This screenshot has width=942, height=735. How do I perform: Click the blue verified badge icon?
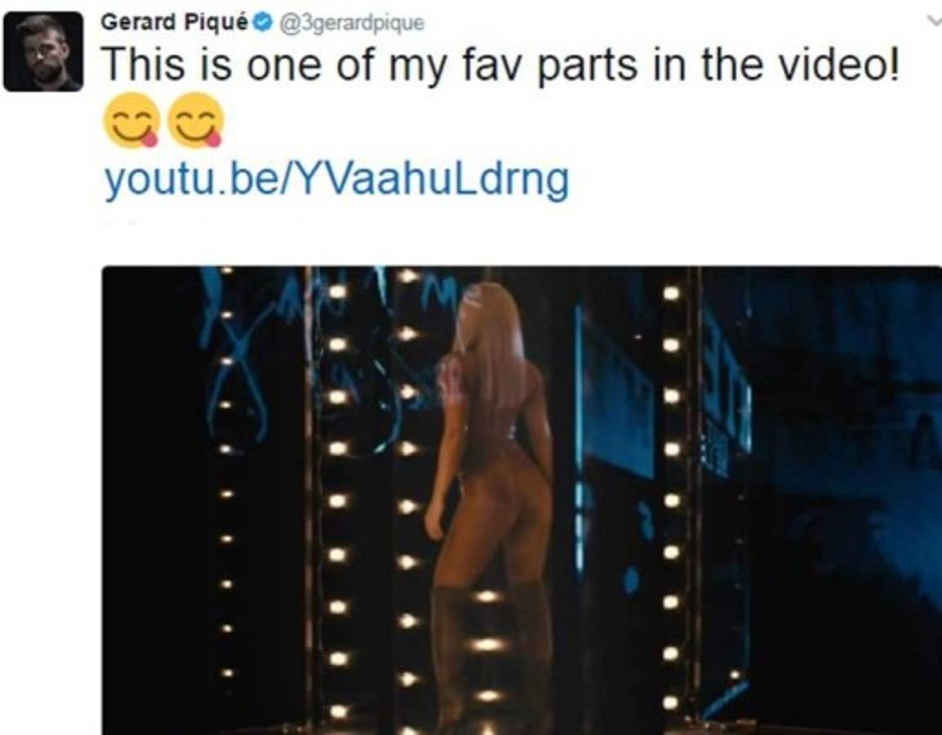point(262,23)
